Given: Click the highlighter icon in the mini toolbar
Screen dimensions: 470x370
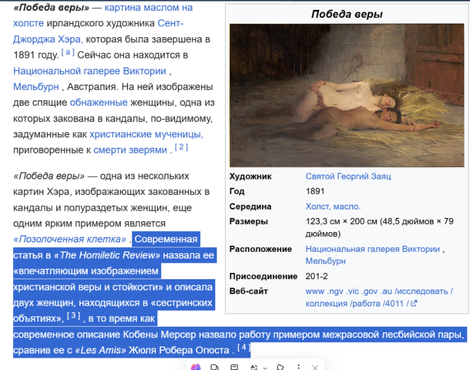Looking at the screenshot, I should click(x=281, y=367).
